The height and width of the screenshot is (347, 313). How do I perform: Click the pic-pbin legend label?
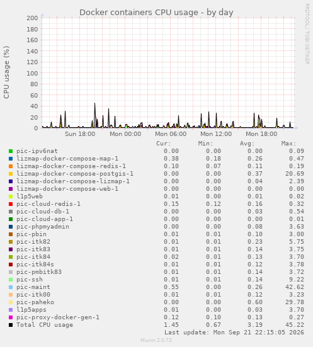(x=31, y=234)
